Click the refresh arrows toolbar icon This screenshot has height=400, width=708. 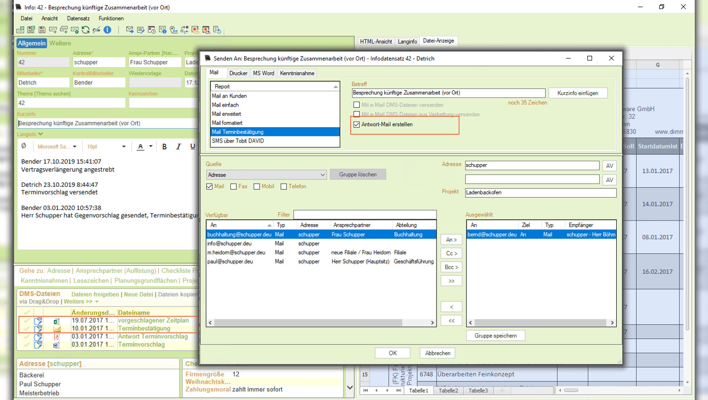(86, 30)
